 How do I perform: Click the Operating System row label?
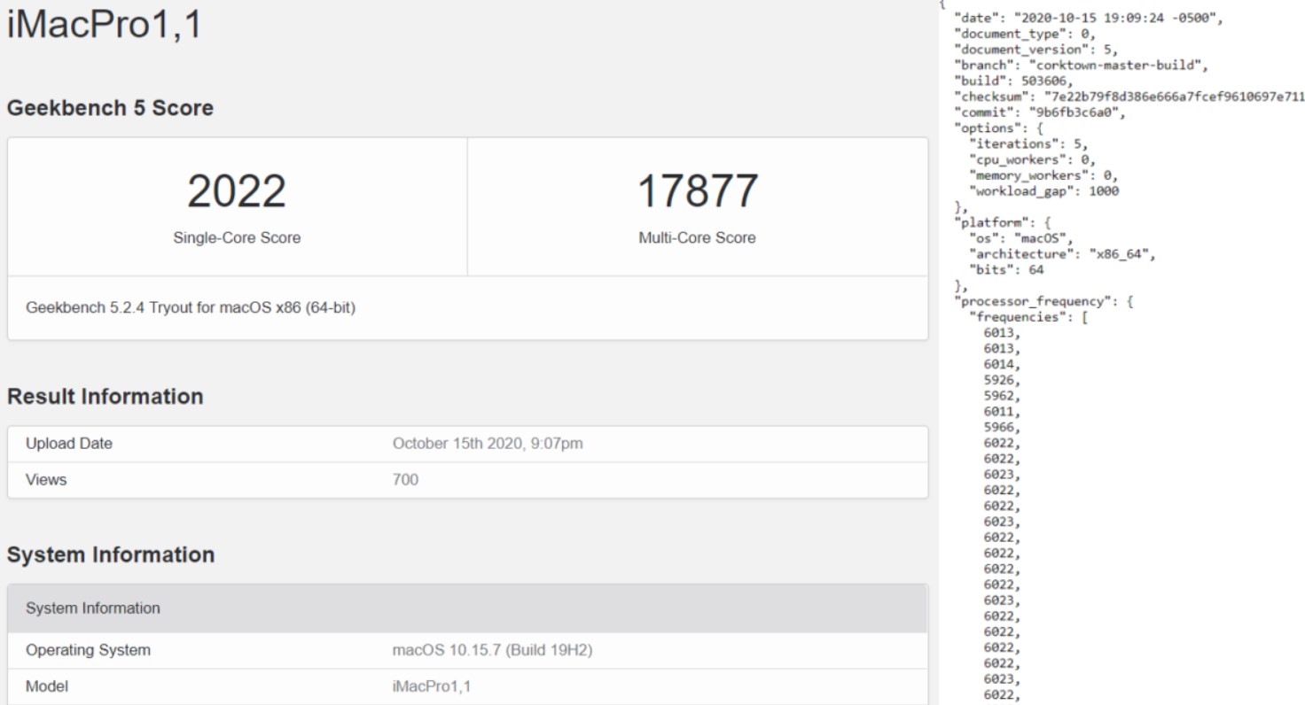pyautogui.click(x=88, y=651)
